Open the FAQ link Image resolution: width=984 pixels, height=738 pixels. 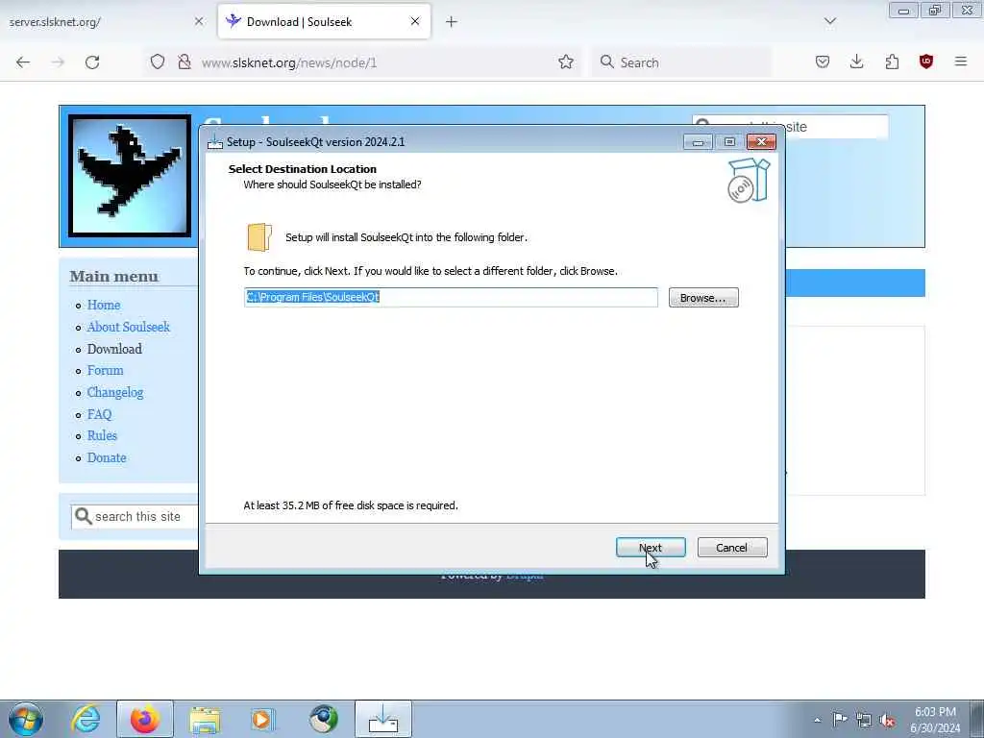click(x=99, y=414)
